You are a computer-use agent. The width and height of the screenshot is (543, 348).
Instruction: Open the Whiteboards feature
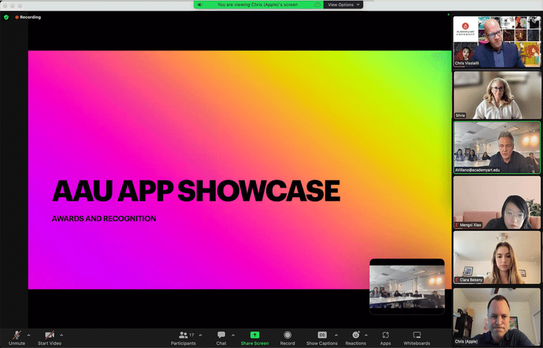[x=417, y=338]
